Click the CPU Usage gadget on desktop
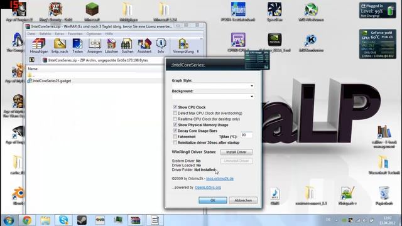Viewport: 402px width, 226px height. coord(257,60)
